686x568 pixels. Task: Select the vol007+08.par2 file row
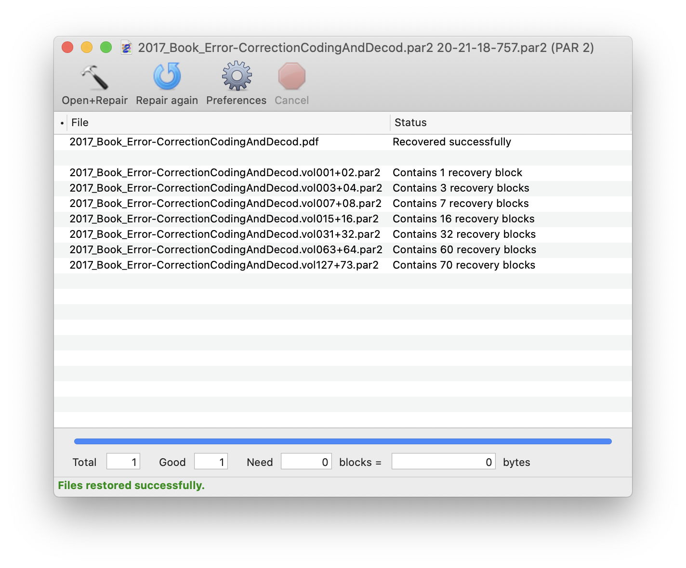pos(225,204)
